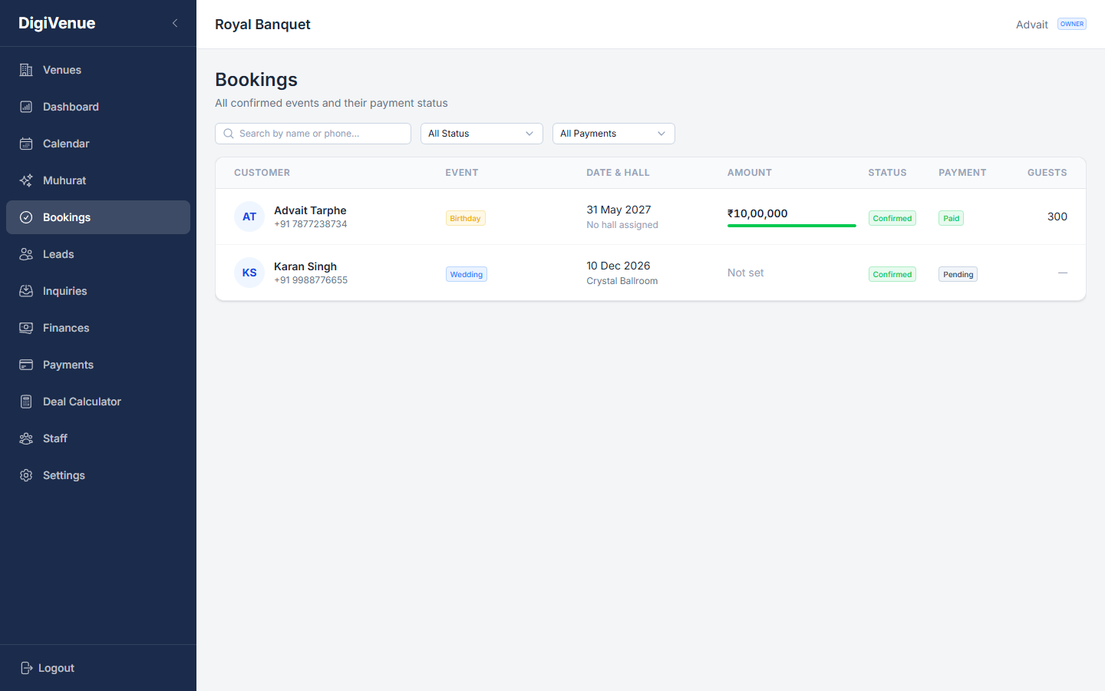Click the Not set amount

click(x=746, y=273)
